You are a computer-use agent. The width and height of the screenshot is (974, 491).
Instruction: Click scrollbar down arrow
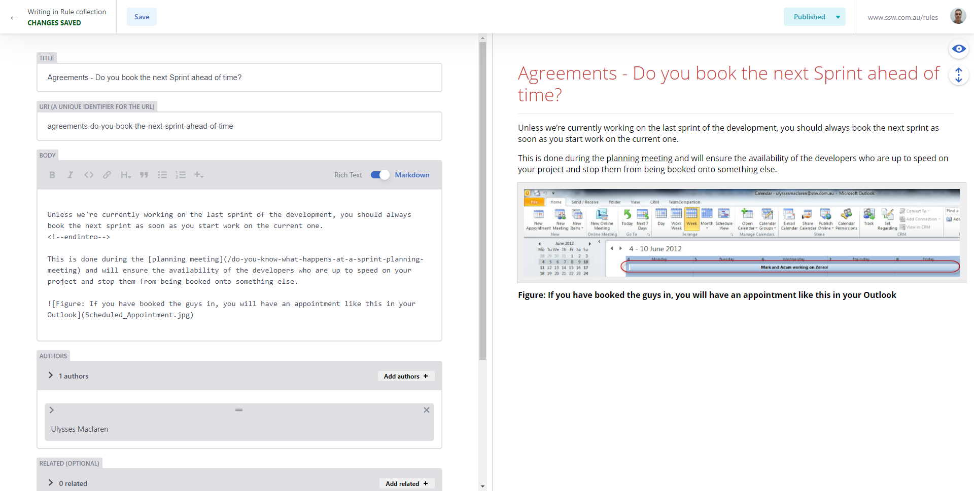(482, 486)
